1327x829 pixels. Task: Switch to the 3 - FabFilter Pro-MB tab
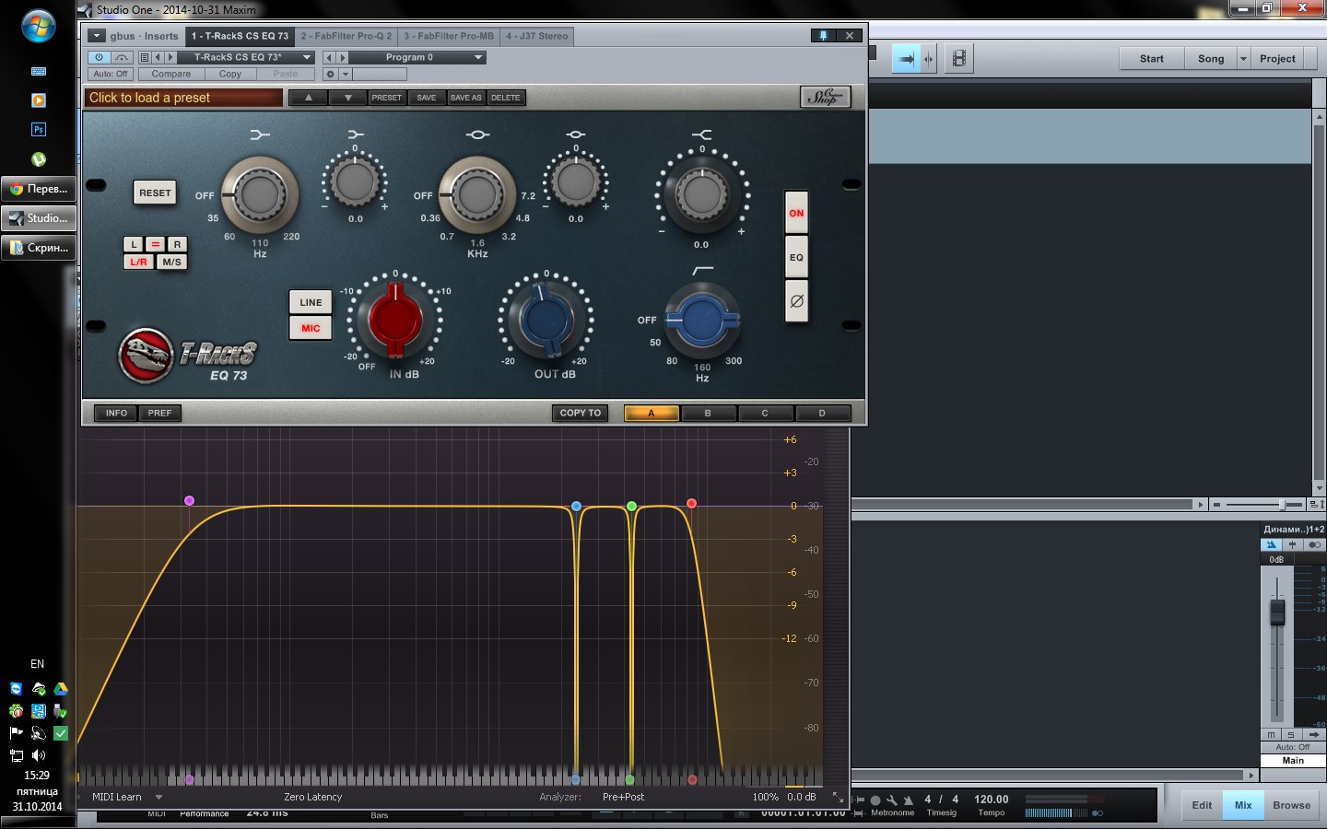[x=449, y=36]
